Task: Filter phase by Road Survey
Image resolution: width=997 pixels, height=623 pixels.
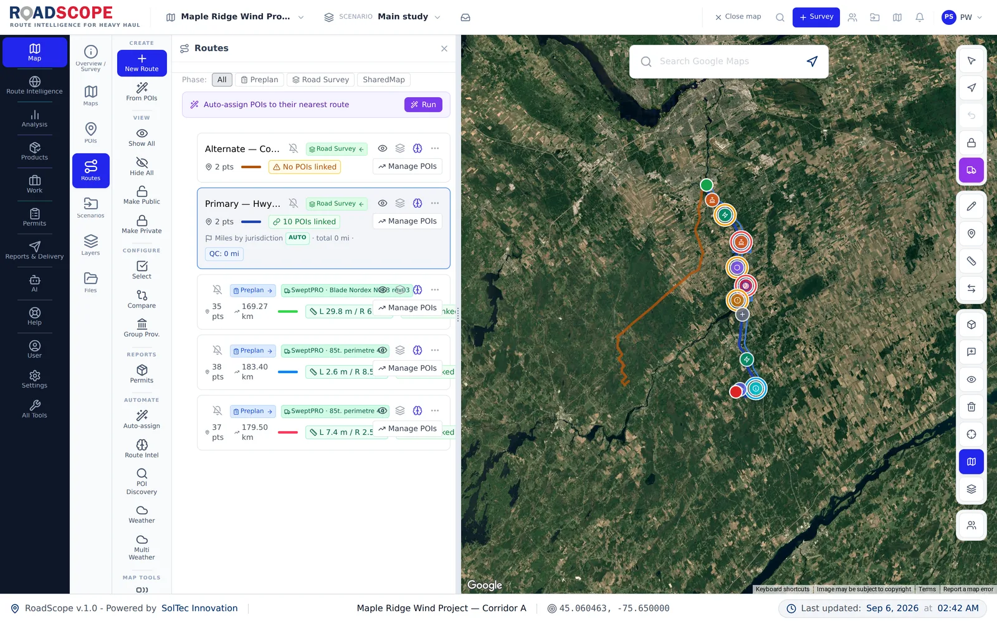Action: 321,80
